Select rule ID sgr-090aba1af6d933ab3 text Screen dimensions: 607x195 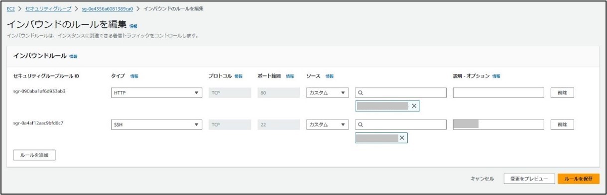coord(39,91)
